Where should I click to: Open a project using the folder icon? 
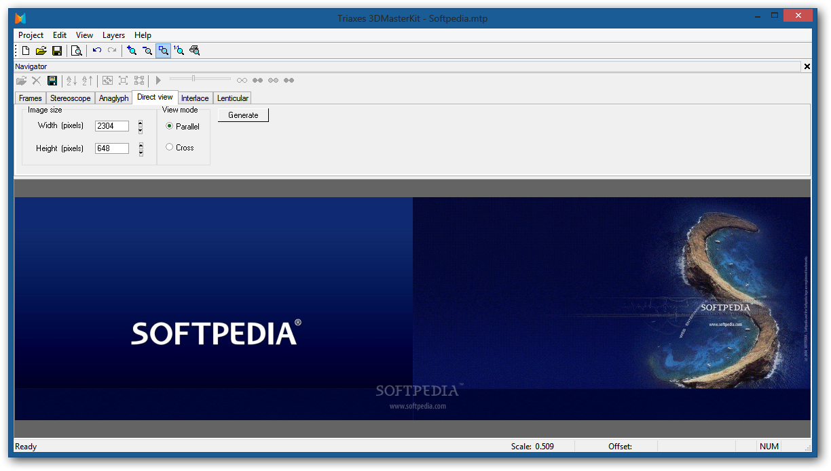[x=41, y=50]
